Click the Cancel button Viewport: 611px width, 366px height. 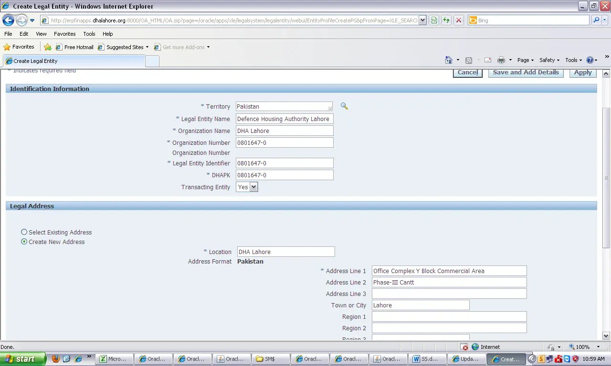tap(467, 72)
